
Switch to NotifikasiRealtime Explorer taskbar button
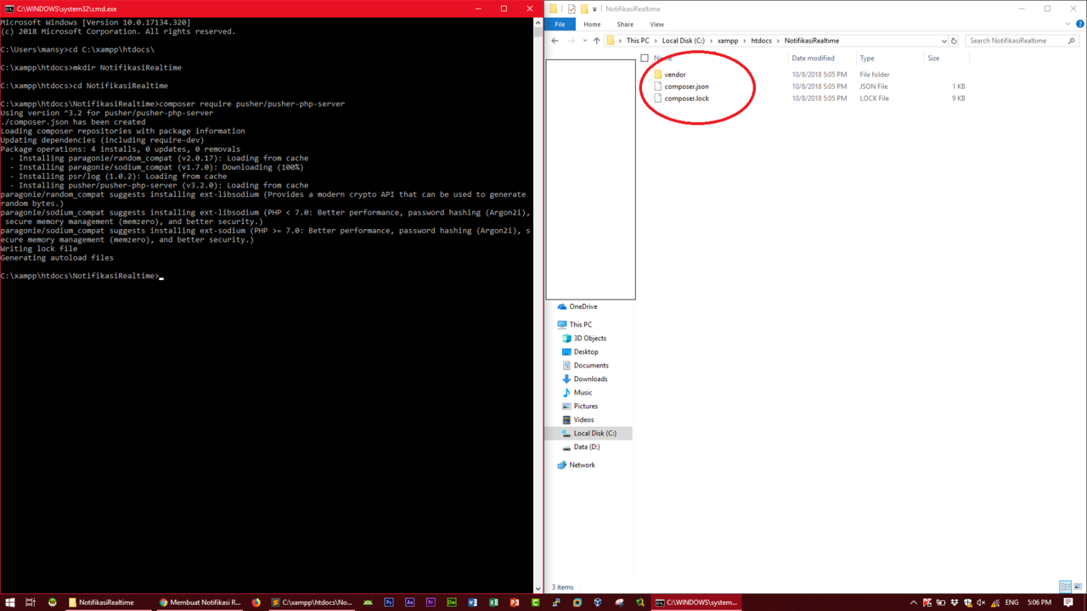point(106,603)
